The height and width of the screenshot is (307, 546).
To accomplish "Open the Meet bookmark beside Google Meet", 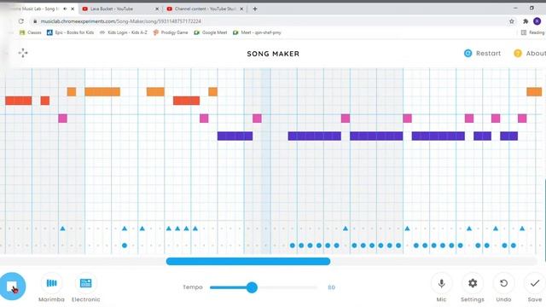I will pos(257,32).
